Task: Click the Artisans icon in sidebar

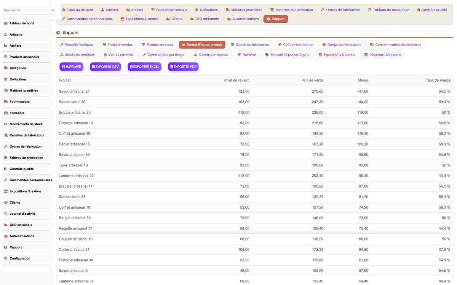Action: (x=6, y=35)
